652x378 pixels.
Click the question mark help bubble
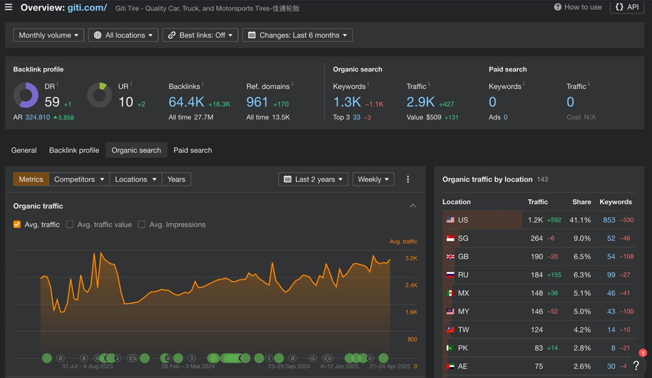tap(636, 365)
